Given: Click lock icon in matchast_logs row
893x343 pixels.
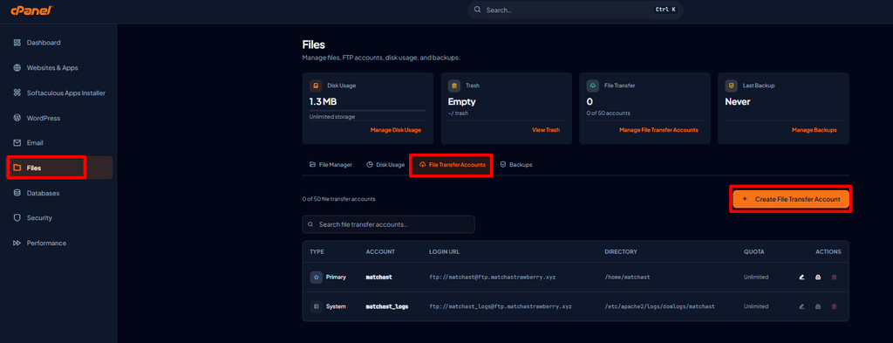Looking at the screenshot, I should click(818, 306).
